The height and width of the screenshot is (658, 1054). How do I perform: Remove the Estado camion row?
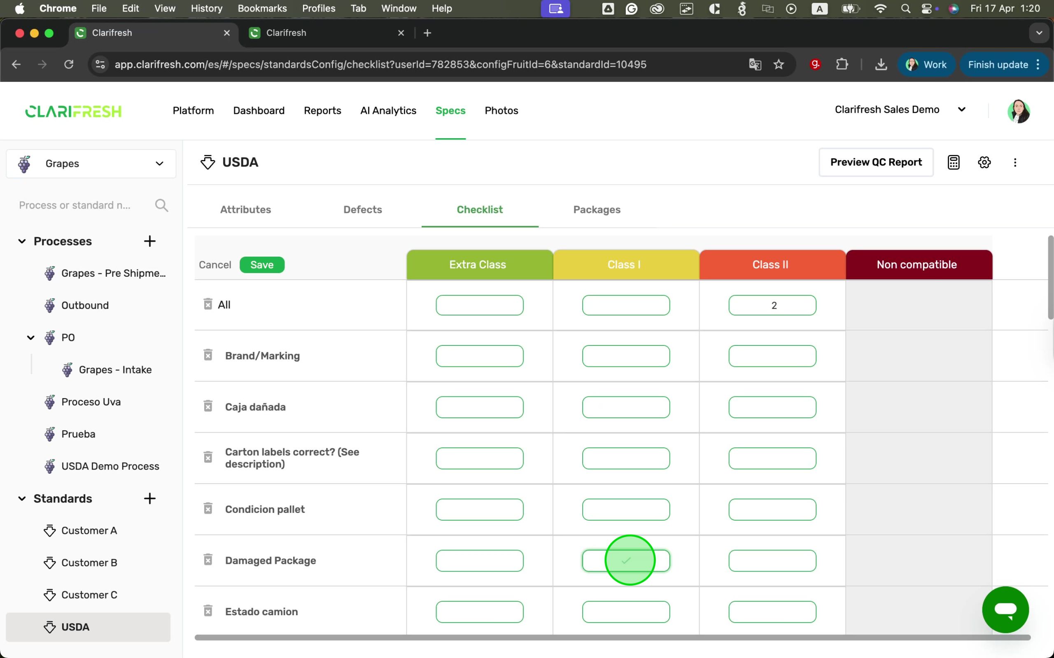pyautogui.click(x=208, y=611)
